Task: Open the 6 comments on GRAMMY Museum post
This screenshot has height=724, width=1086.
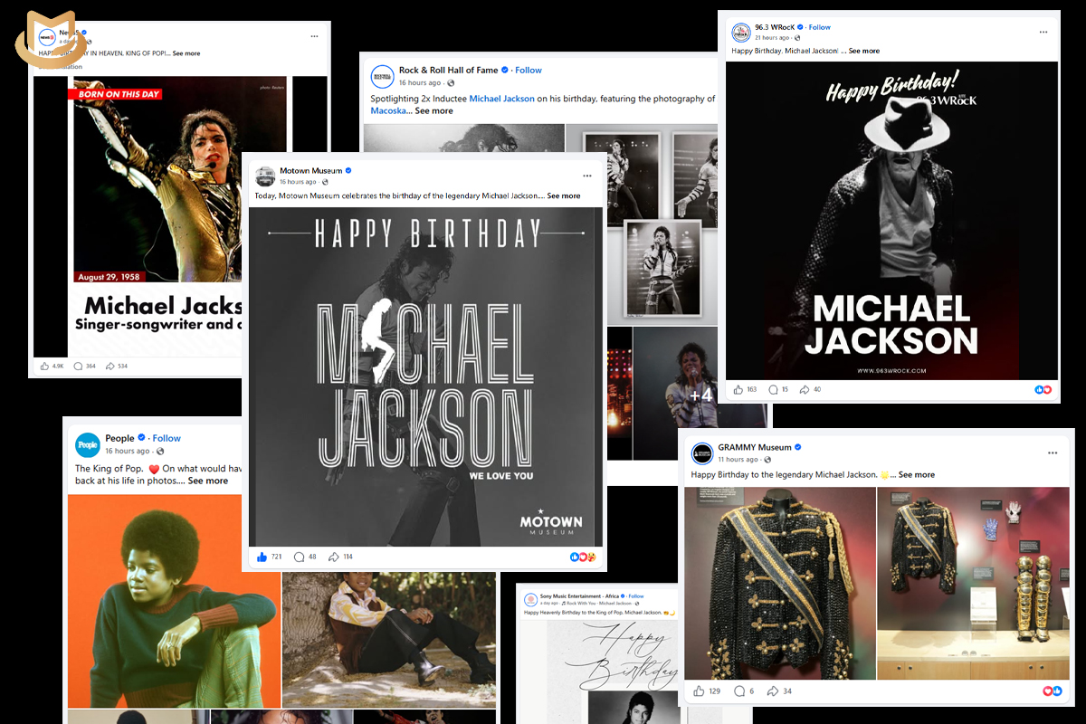Action: [x=738, y=691]
